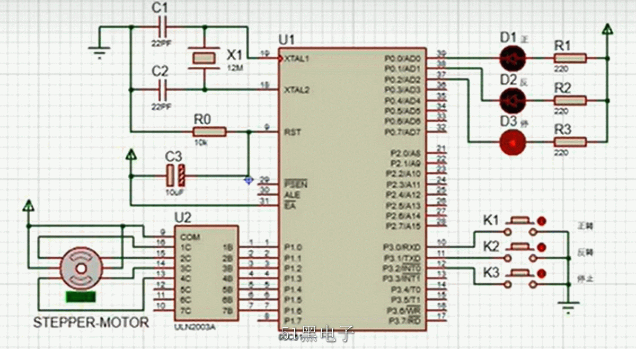The width and height of the screenshot is (636, 349).
Task: Click the U1 reference label
Action: tap(287, 40)
